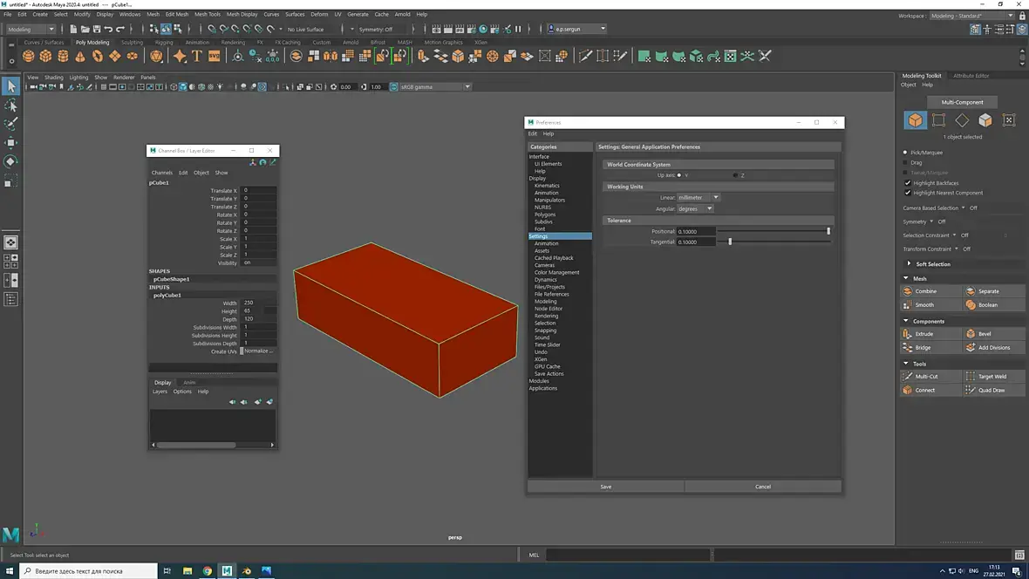Select the Z up axis radio button

coord(735,175)
